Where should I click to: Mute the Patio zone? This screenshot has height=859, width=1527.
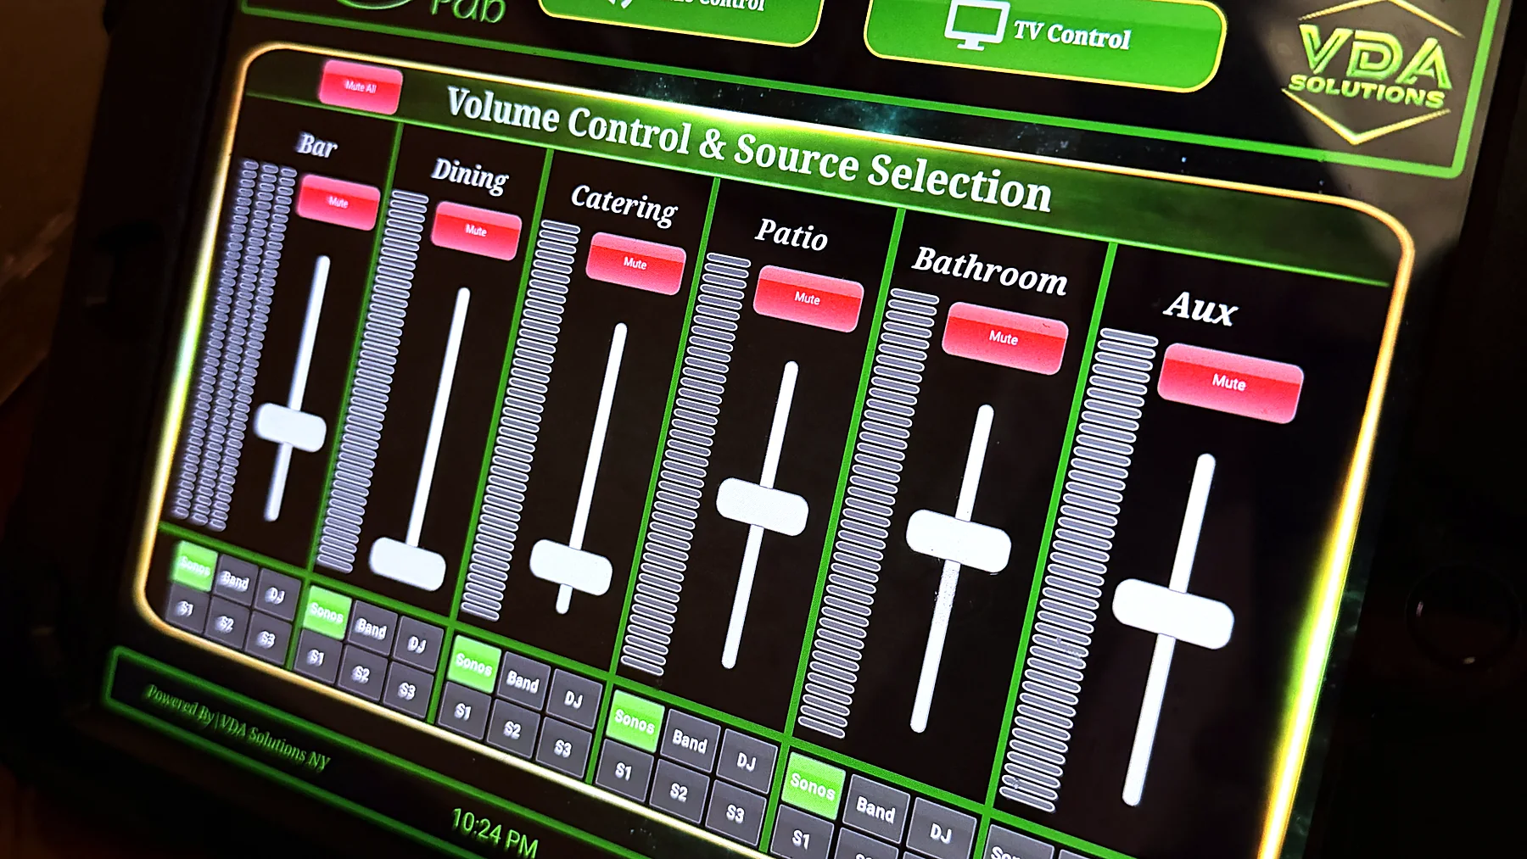(808, 298)
